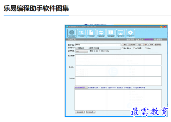Click the 提交 submit button
Image resolution: width=171 pixels, height=122 pixels.
(125, 45)
